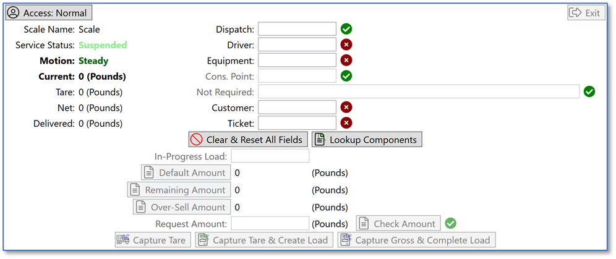This screenshot has width=616, height=259.
Task: Click into the Driver text field
Action: pyautogui.click(x=297, y=45)
